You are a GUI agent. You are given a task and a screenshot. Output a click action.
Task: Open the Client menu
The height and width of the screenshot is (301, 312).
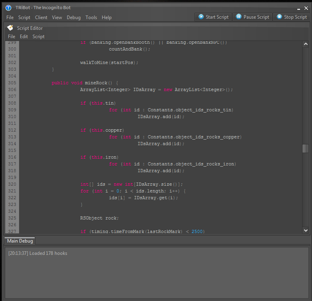[x=41, y=17]
